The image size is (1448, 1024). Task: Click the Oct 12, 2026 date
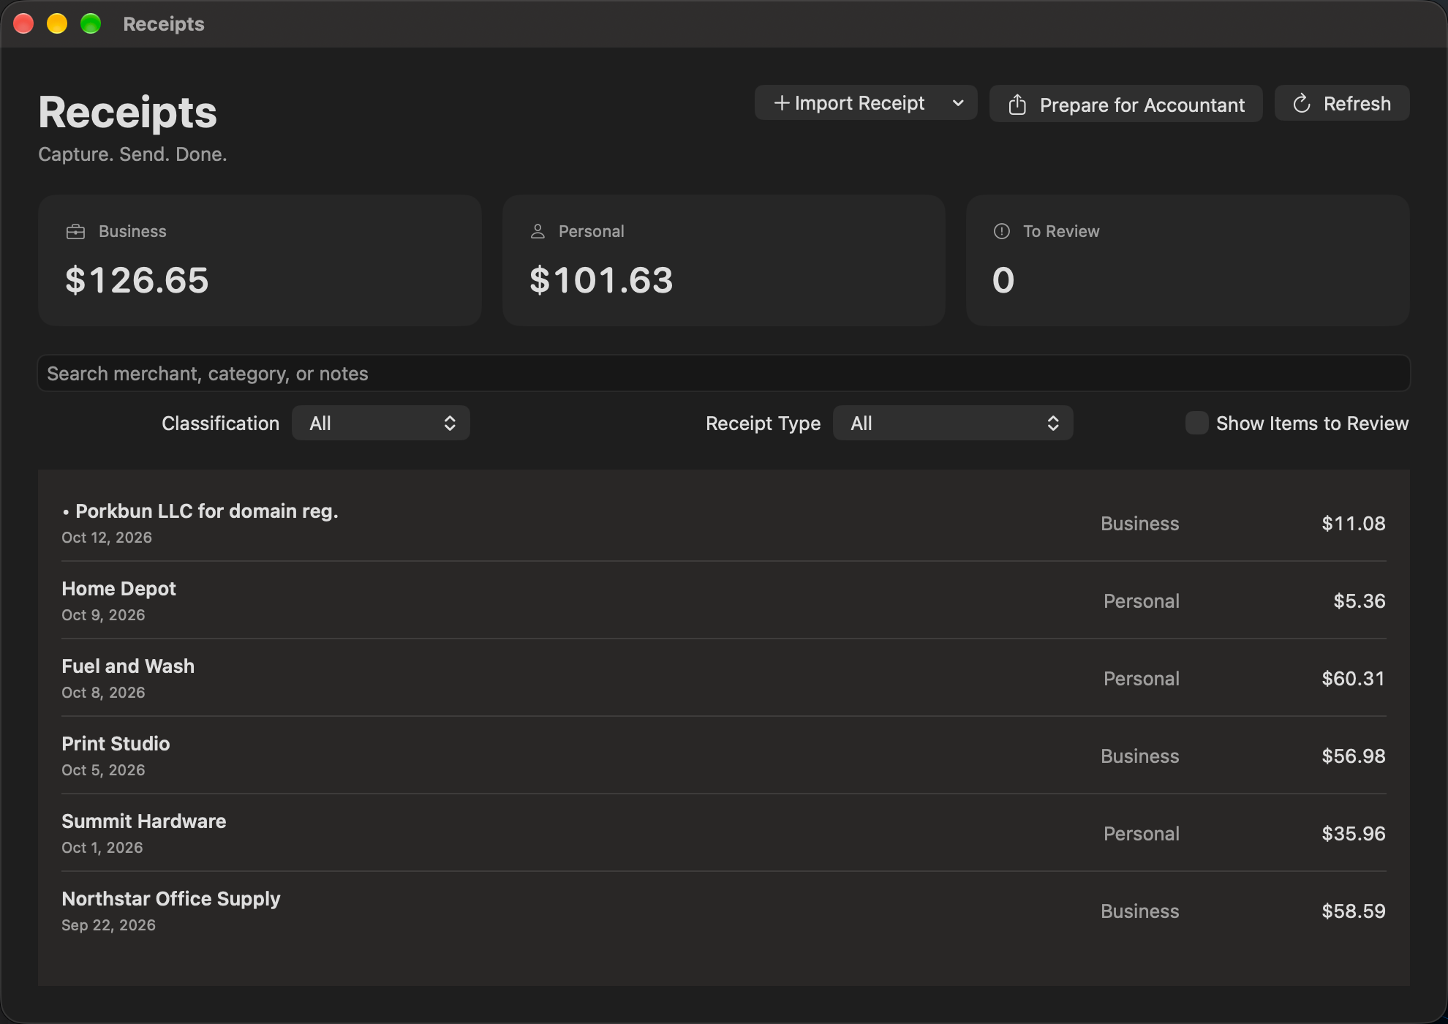(107, 538)
